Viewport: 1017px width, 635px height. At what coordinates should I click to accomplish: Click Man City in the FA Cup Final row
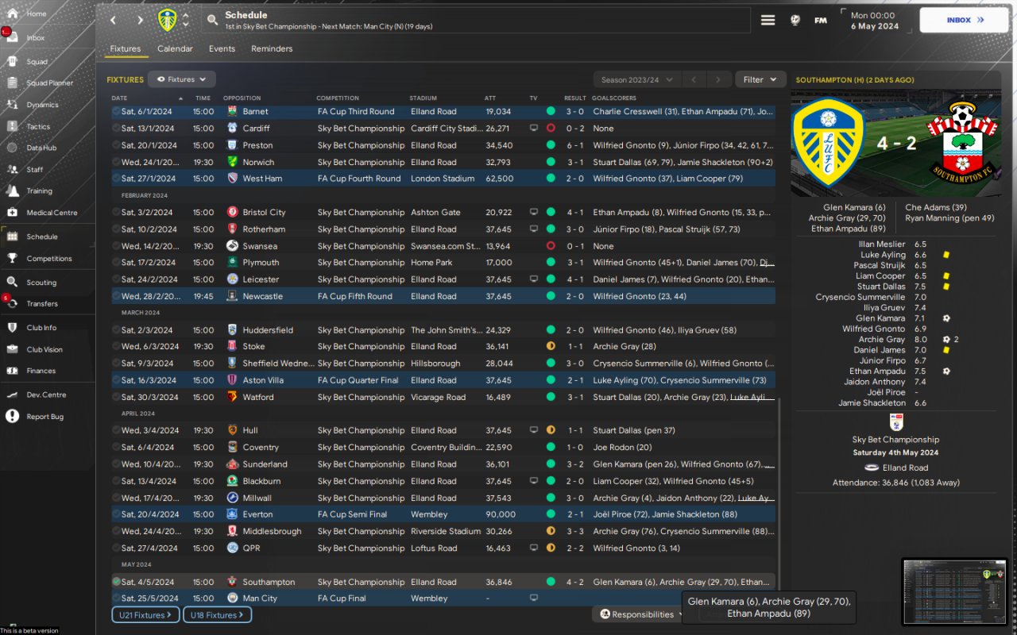click(260, 598)
